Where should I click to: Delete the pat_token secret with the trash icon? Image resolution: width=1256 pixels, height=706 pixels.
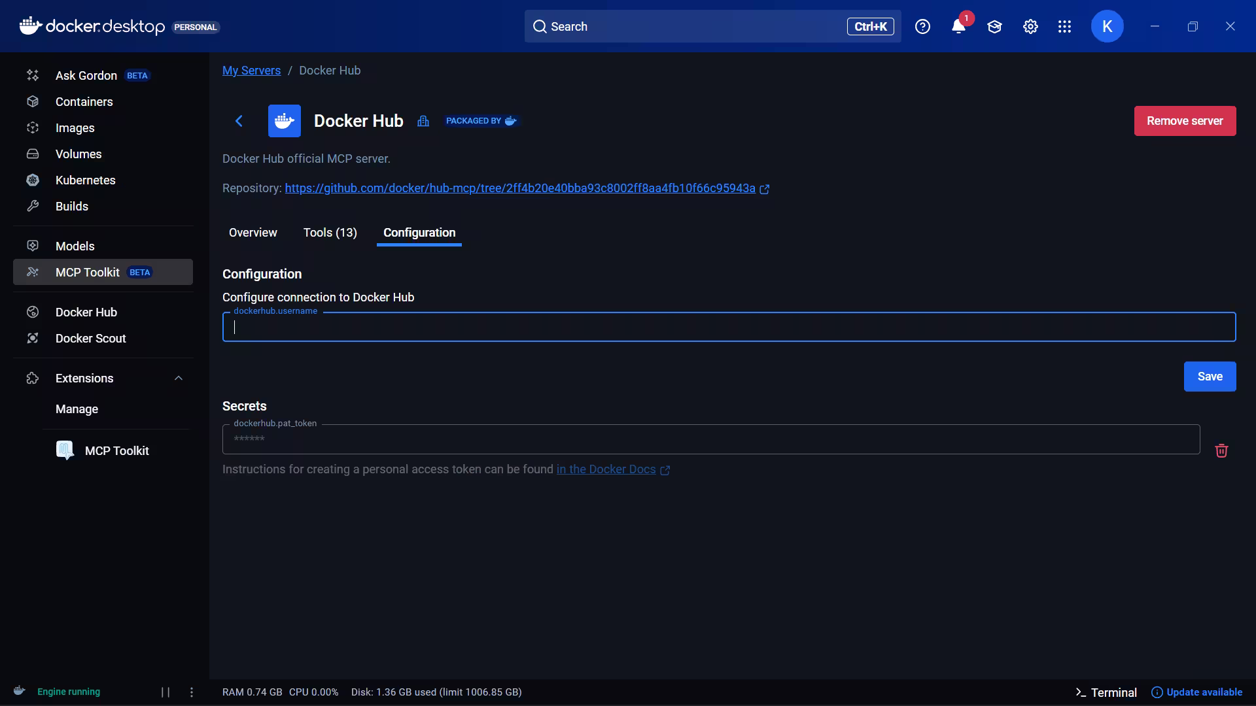(x=1221, y=450)
